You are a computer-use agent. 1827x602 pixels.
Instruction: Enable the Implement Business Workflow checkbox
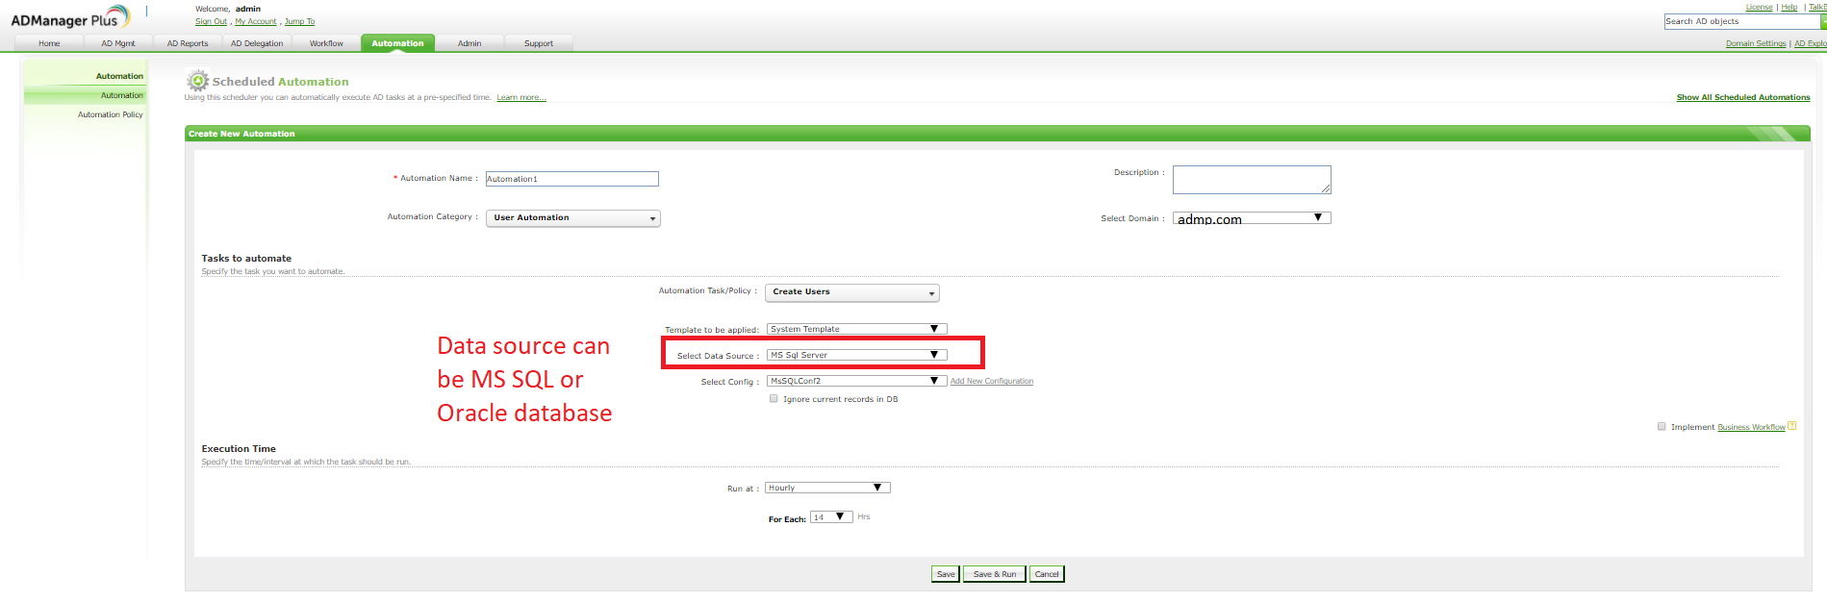pyautogui.click(x=1662, y=426)
